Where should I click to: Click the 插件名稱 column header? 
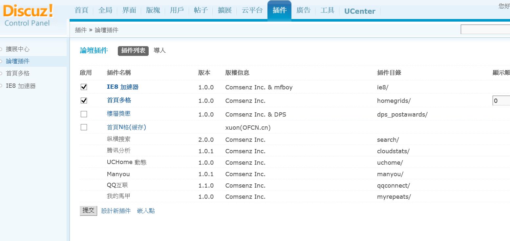click(x=119, y=73)
